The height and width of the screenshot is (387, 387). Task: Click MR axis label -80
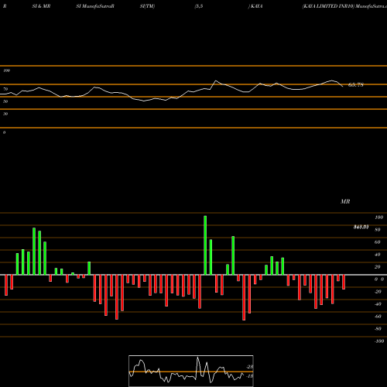coord(378,329)
